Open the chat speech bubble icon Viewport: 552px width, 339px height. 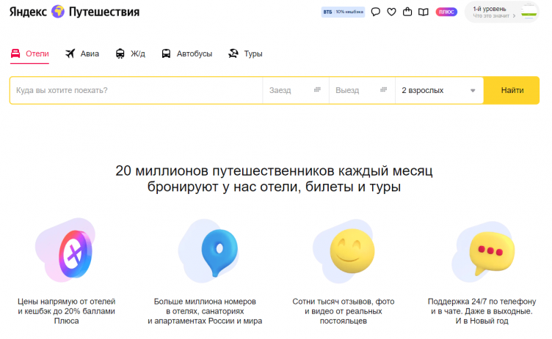[x=376, y=12]
